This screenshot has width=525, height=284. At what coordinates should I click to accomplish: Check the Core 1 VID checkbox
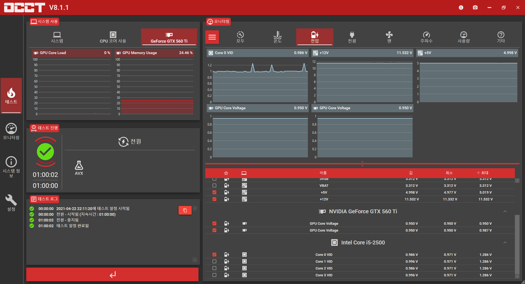[x=214, y=261]
